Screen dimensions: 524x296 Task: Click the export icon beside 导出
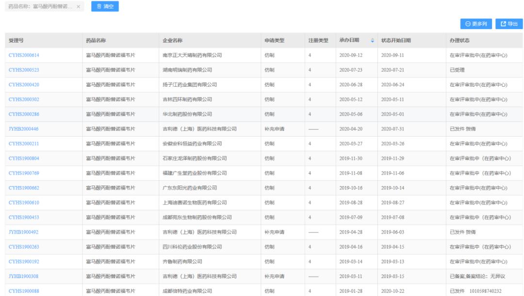[504, 23]
